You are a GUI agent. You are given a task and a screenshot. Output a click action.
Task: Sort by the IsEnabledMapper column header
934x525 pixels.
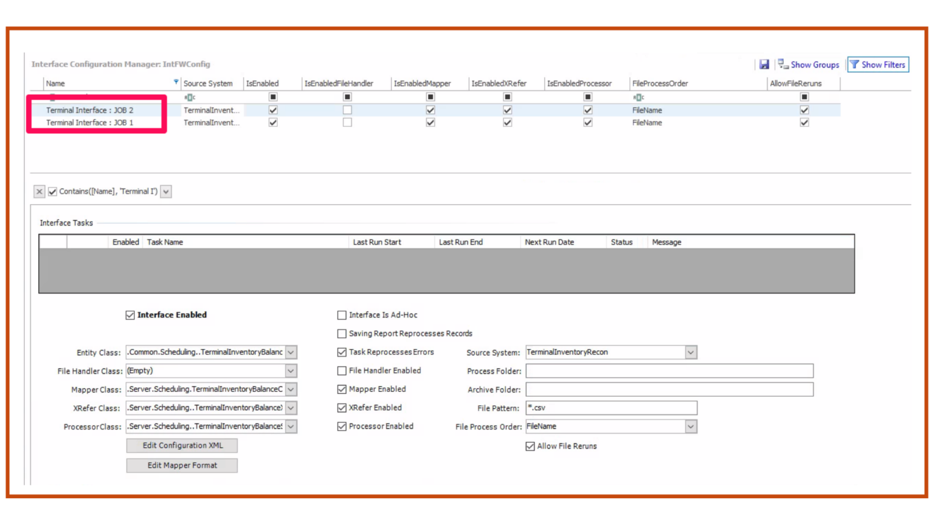tap(422, 83)
